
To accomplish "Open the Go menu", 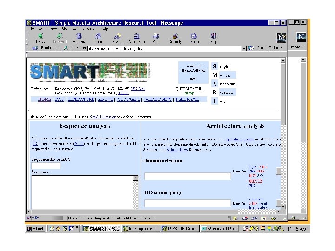I will (65, 28).
